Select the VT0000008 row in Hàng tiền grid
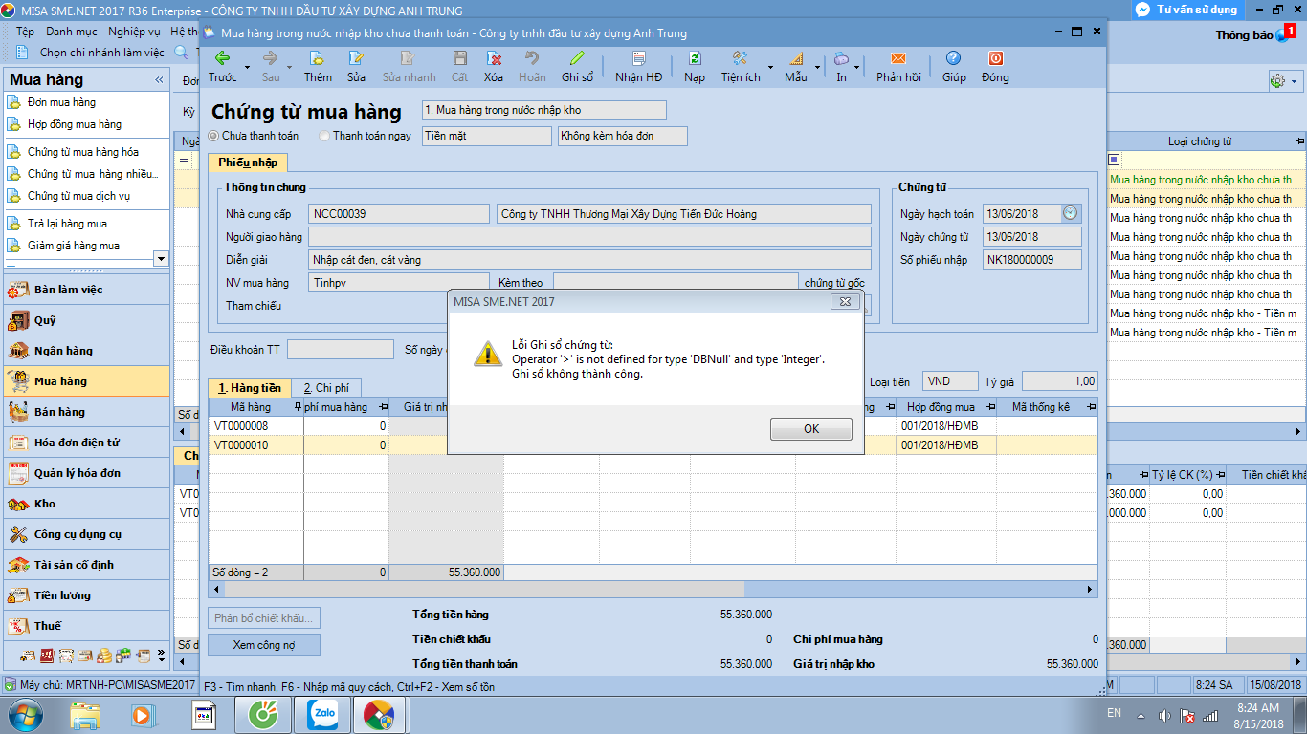The width and height of the screenshot is (1307, 734). 653,426
